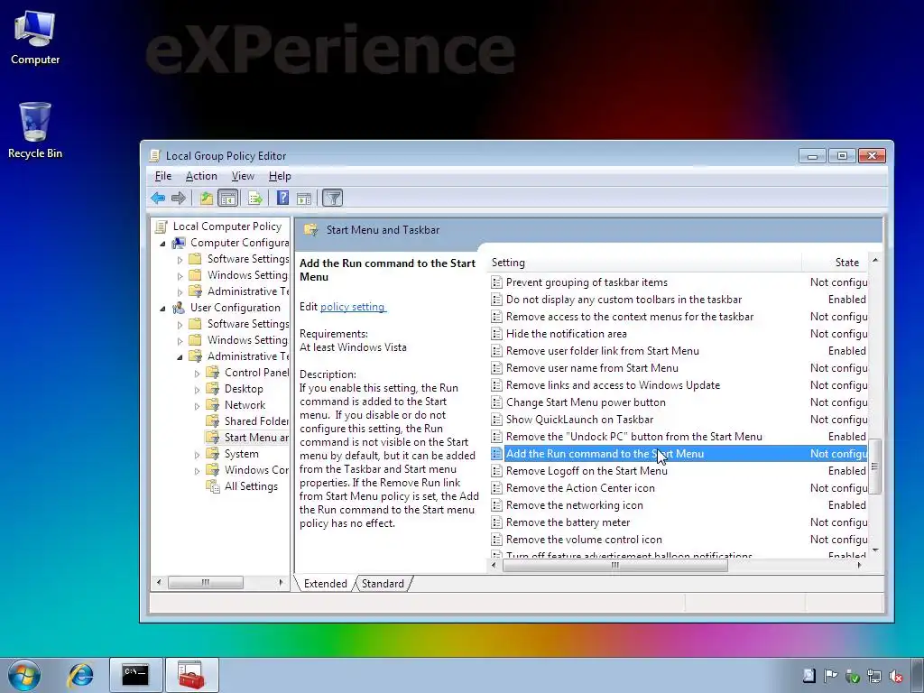Switch to the Extended tab
The image size is (924, 693).
coord(325,584)
